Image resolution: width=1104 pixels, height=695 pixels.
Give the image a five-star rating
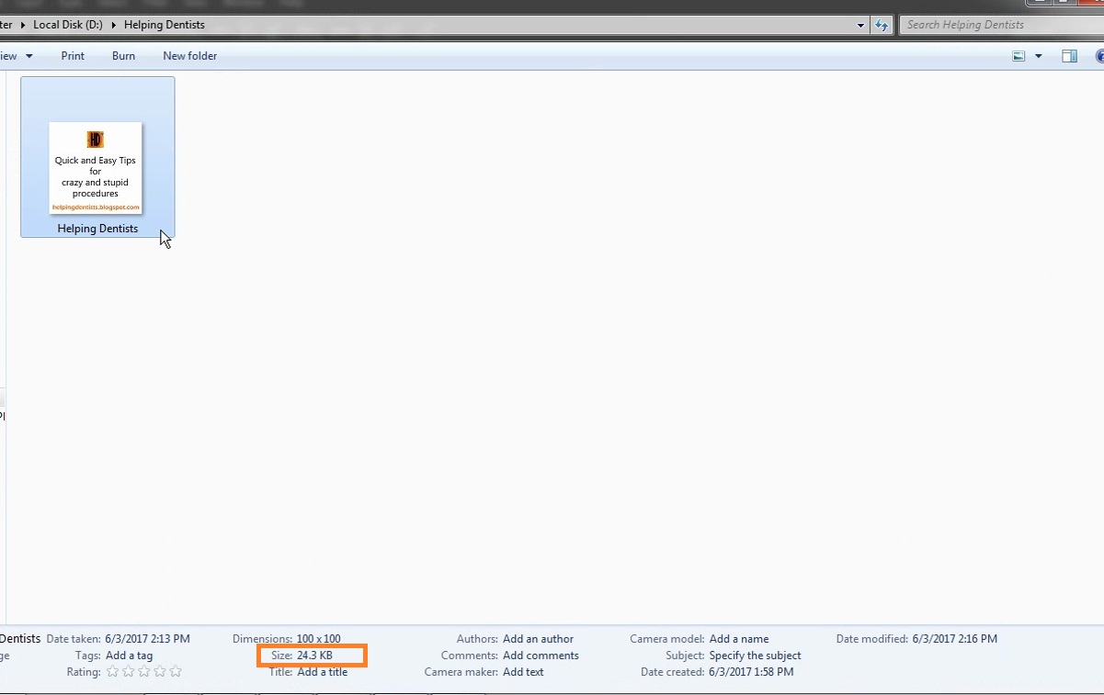175,671
